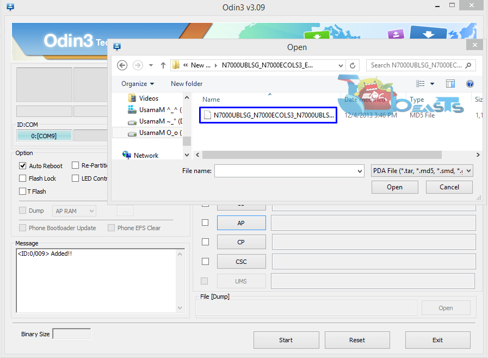This screenshot has height=358, width=488.
Task: Minimize the Odin3 window
Action: click(x=437, y=6)
